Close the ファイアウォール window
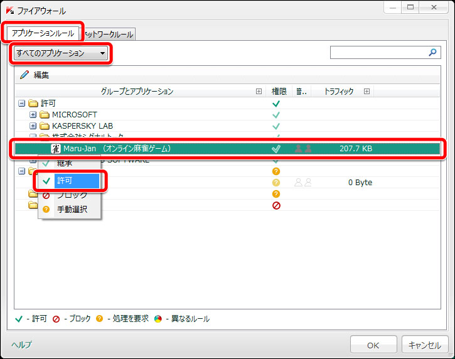This screenshot has width=455, height=359. (x=434, y=8)
